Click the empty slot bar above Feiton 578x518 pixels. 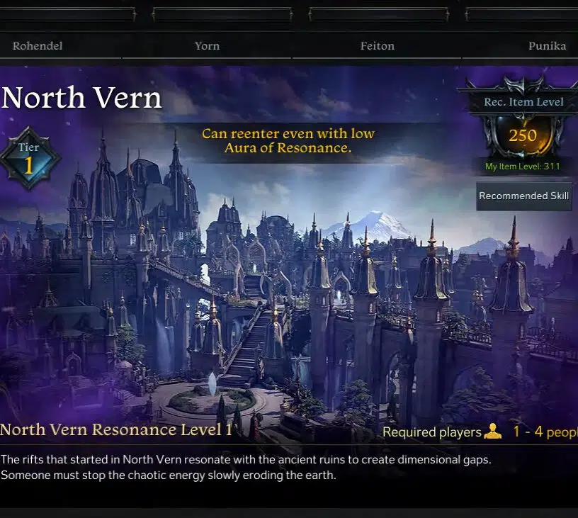(379, 14)
